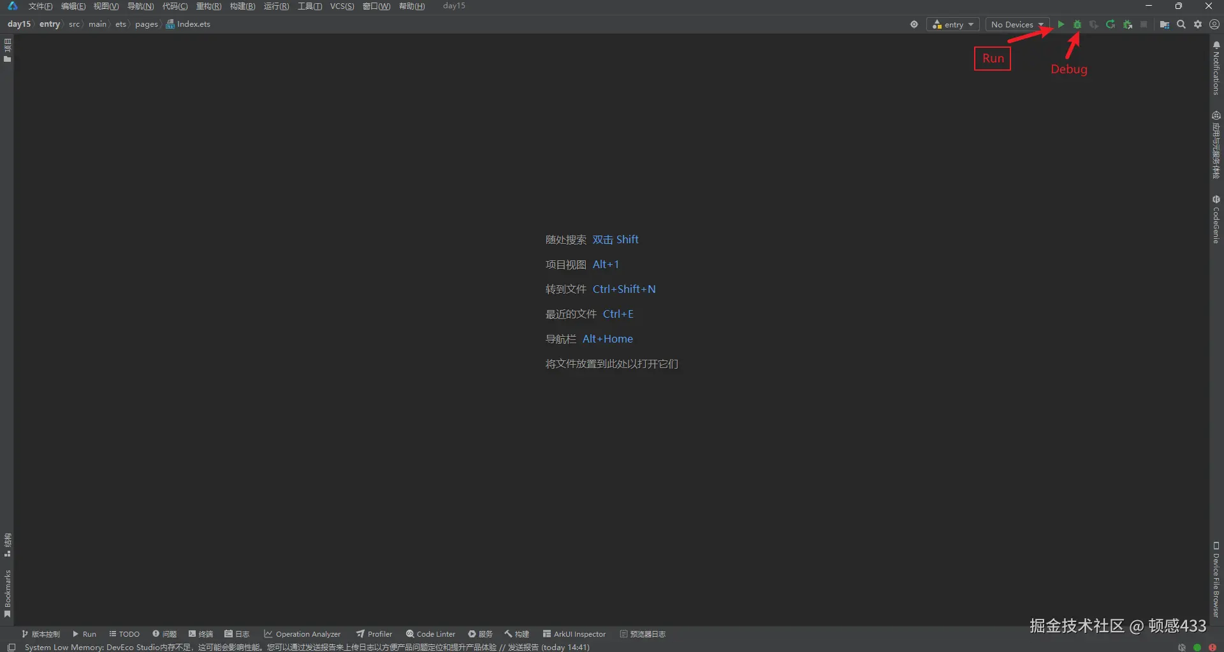This screenshot has height=652, width=1224.
Task: Open the CodeGenie side panel
Action: tap(1216, 220)
